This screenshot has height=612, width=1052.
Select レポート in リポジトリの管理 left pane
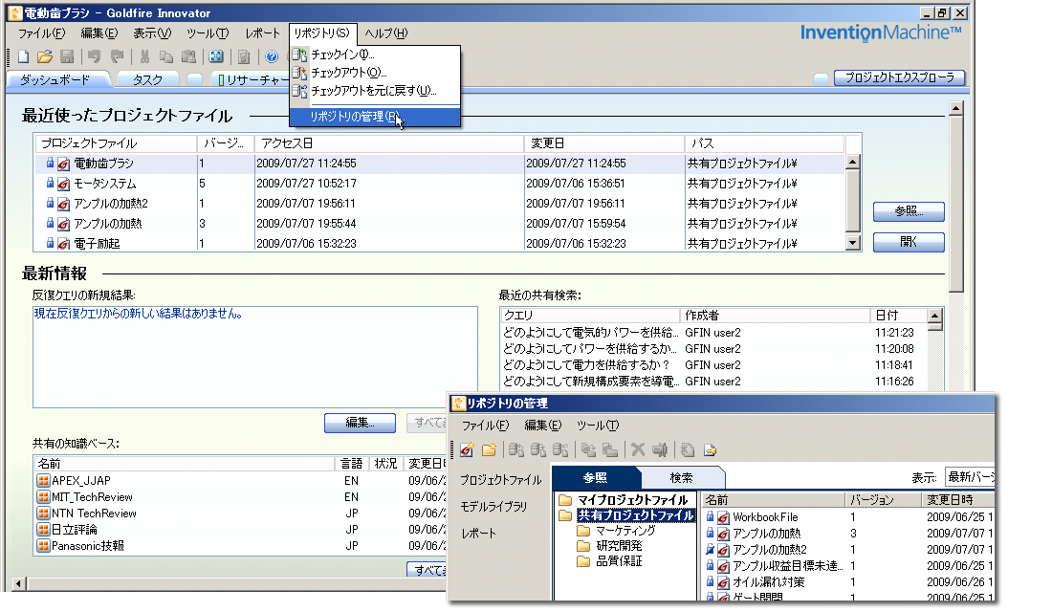click(478, 534)
